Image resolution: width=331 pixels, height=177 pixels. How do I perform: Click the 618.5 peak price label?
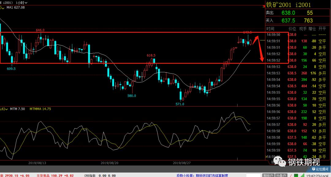[151, 55]
